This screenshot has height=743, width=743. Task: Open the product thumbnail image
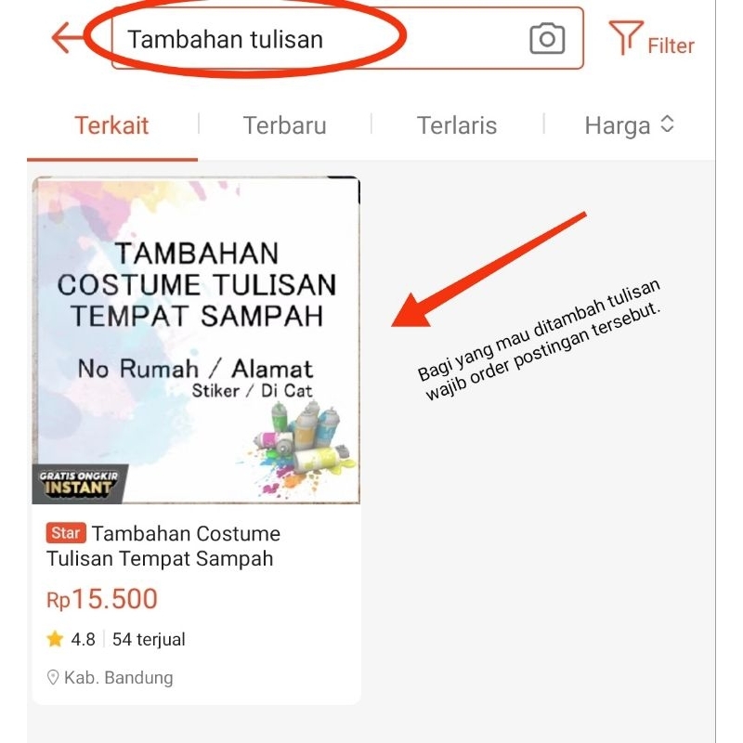196,340
